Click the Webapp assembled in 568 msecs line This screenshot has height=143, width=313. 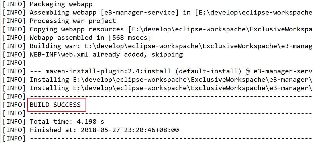(x=77, y=38)
